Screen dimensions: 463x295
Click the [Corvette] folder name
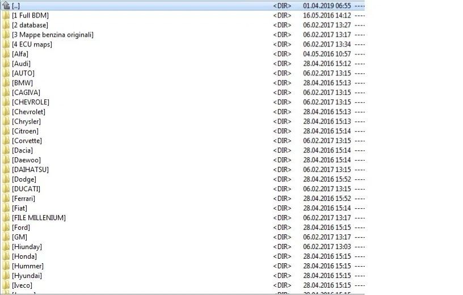tap(27, 141)
